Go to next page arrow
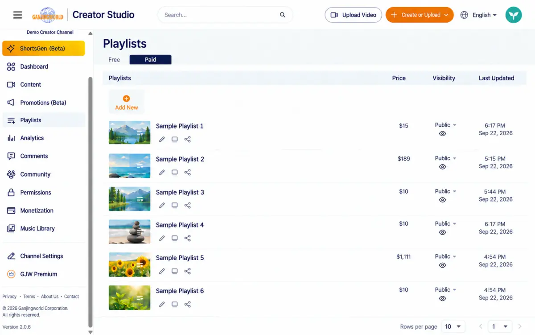This screenshot has width=535, height=335. pos(520,327)
